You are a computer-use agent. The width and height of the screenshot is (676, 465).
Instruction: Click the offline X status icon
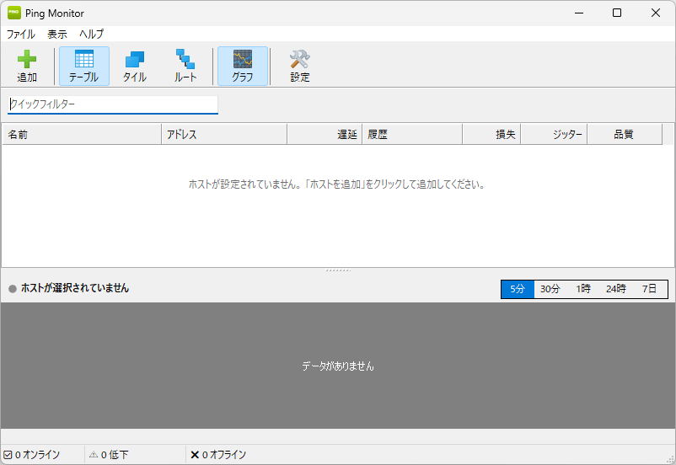(x=195, y=455)
